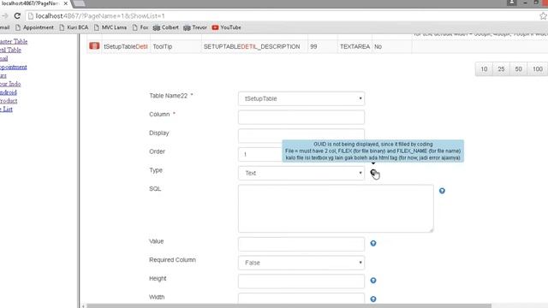548x308 pixels.
Task: Click the help icon next to Width field
Action: click(373, 299)
